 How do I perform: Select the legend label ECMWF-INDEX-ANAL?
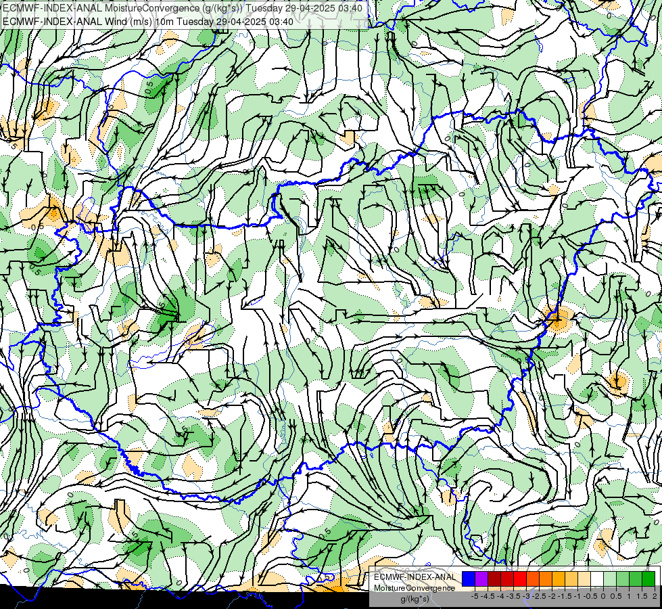tap(415, 577)
